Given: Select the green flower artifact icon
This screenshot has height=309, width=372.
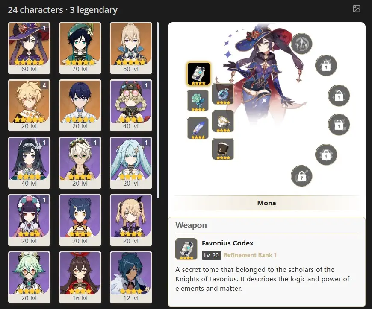Looking at the screenshot, I should [x=198, y=101].
